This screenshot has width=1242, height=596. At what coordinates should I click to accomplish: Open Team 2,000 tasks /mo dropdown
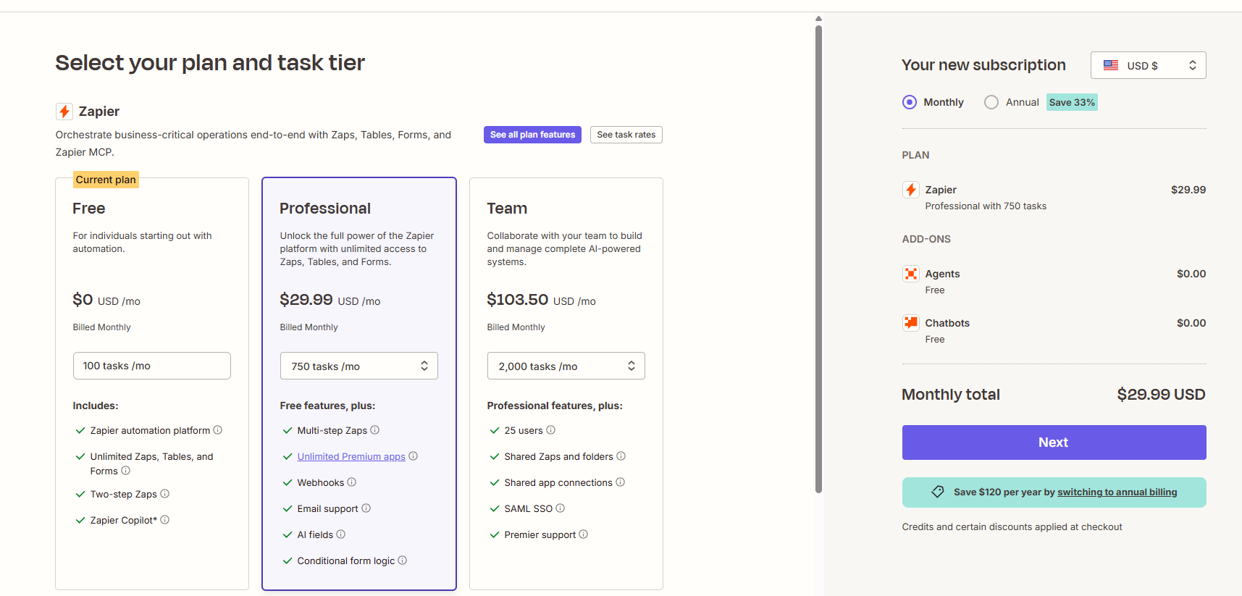[566, 366]
